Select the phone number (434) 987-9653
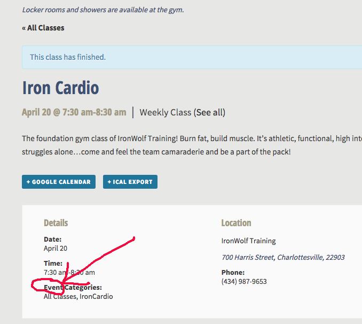Viewport: 362px width, 324px height. point(244,281)
